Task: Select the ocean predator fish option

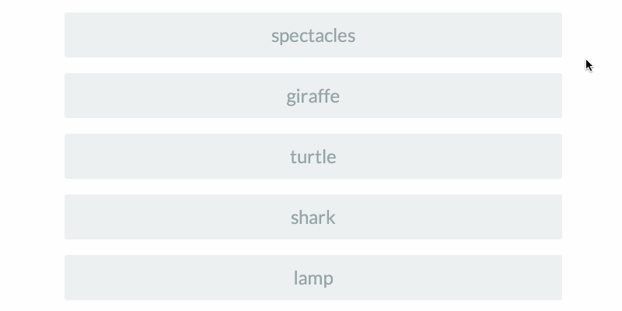Action: click(313, 217)
